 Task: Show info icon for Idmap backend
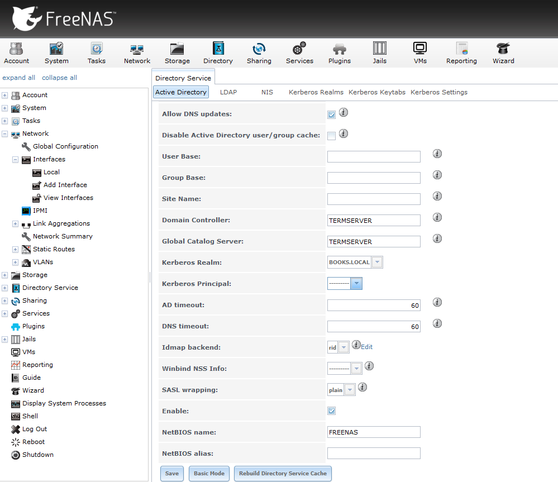pos(356,345)
